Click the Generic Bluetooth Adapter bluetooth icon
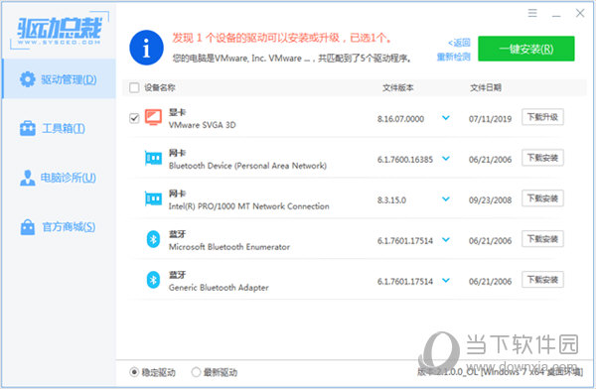 point(153,280)
